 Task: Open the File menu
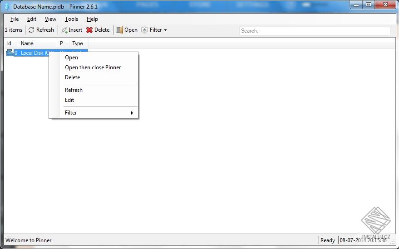point(15,19)
